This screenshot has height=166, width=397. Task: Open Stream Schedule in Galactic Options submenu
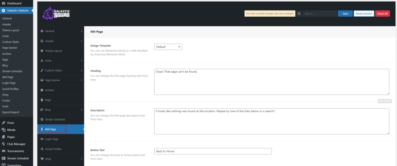pos(12,71)
